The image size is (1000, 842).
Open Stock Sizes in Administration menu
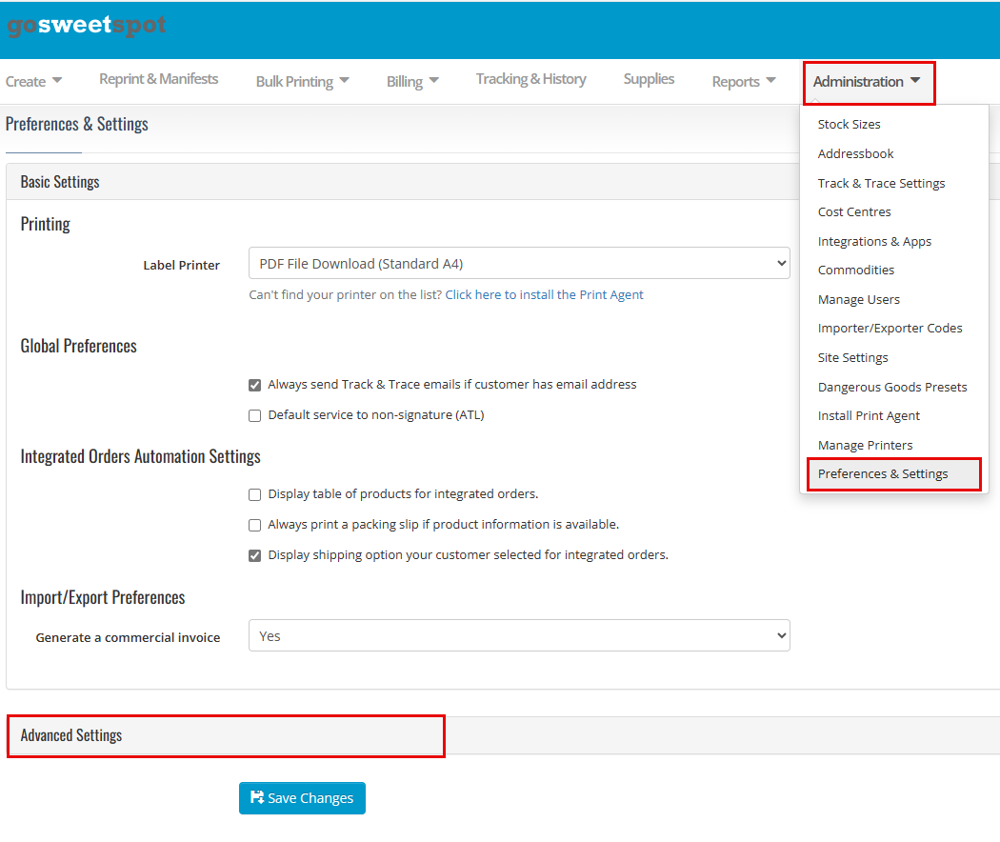coord(849,125)
